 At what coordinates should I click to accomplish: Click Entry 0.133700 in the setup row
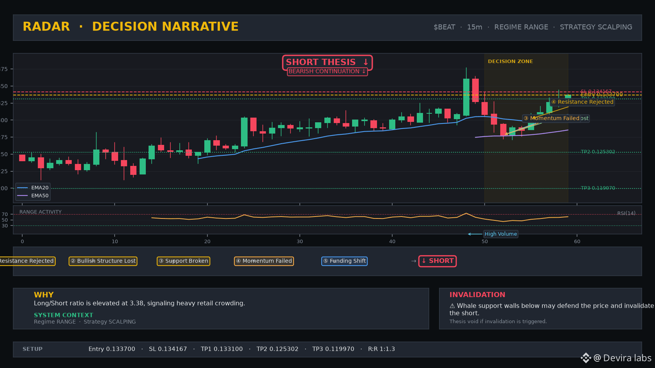[x=112, y=349]
